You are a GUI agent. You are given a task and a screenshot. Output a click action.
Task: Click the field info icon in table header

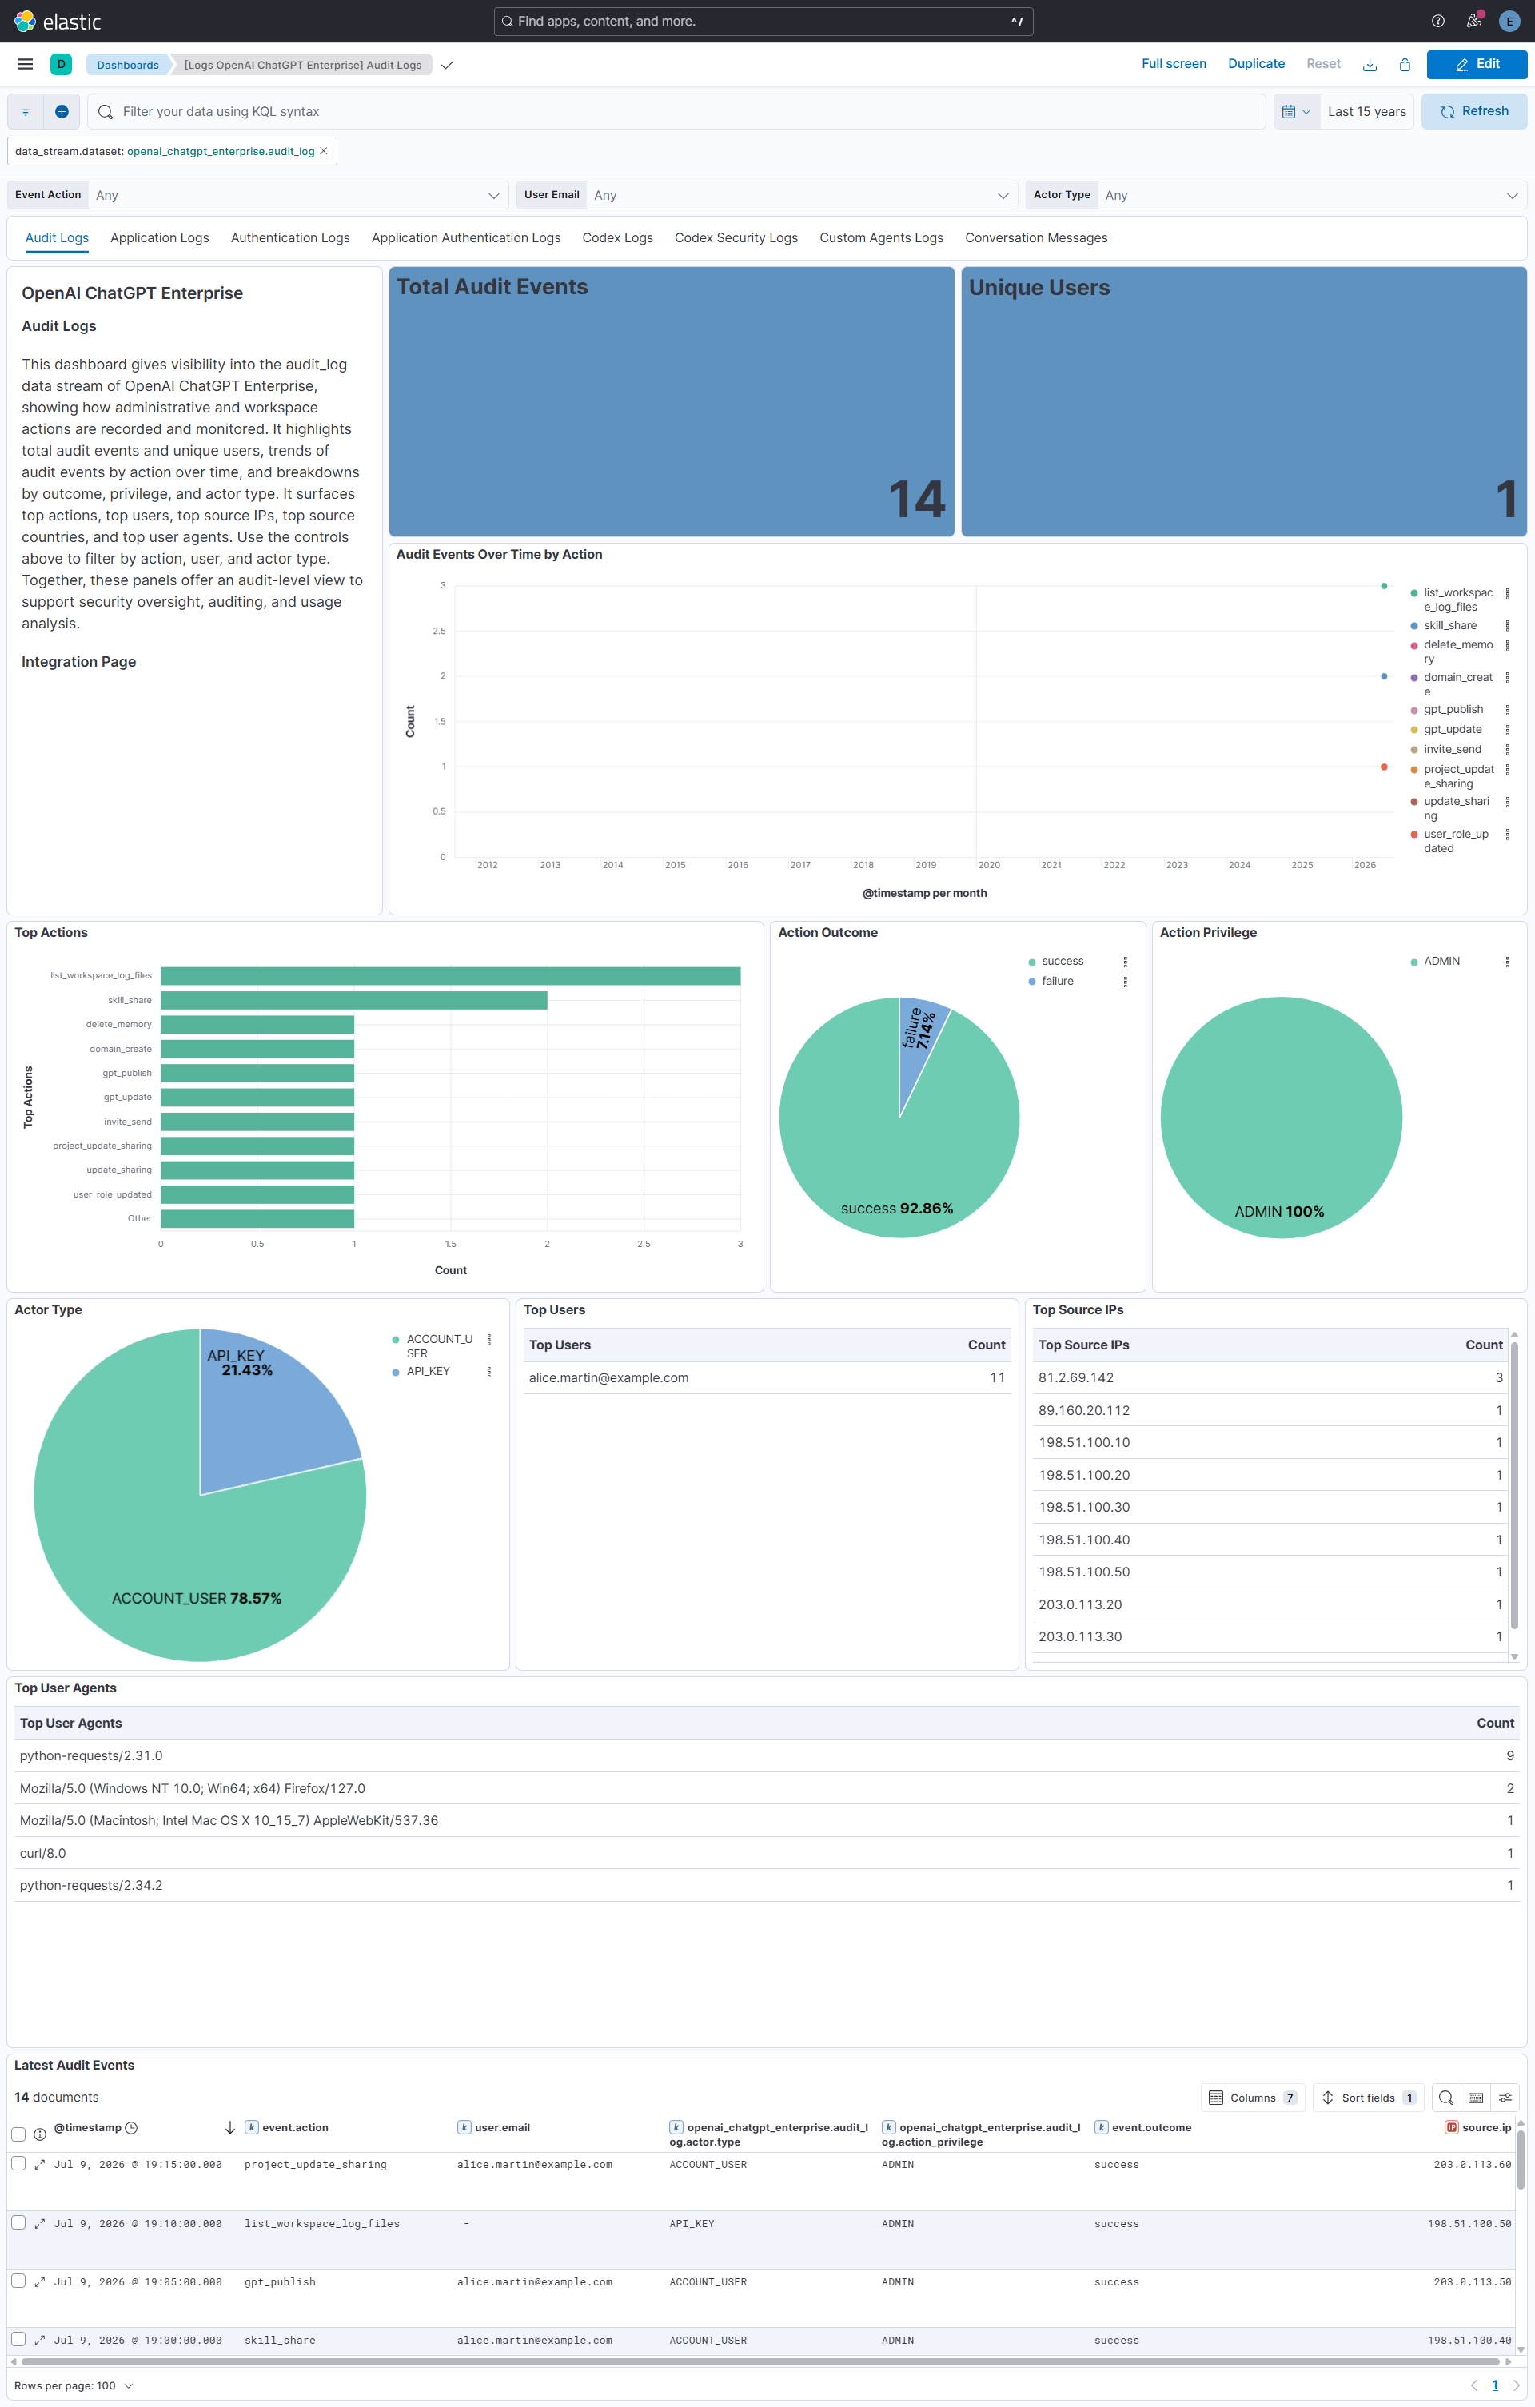click(40, 2134)
